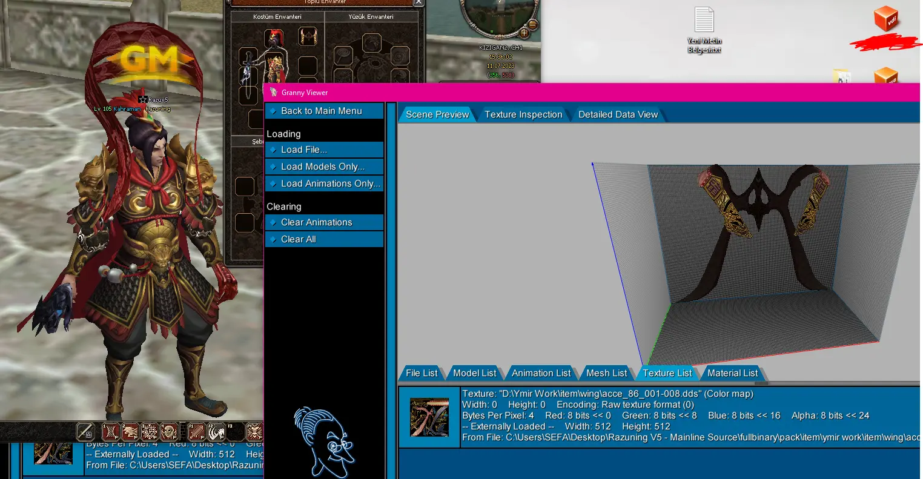Use the F2 horse skill in quickbar
Viewport: 923px width, 479px height.
tap(216, 432)
